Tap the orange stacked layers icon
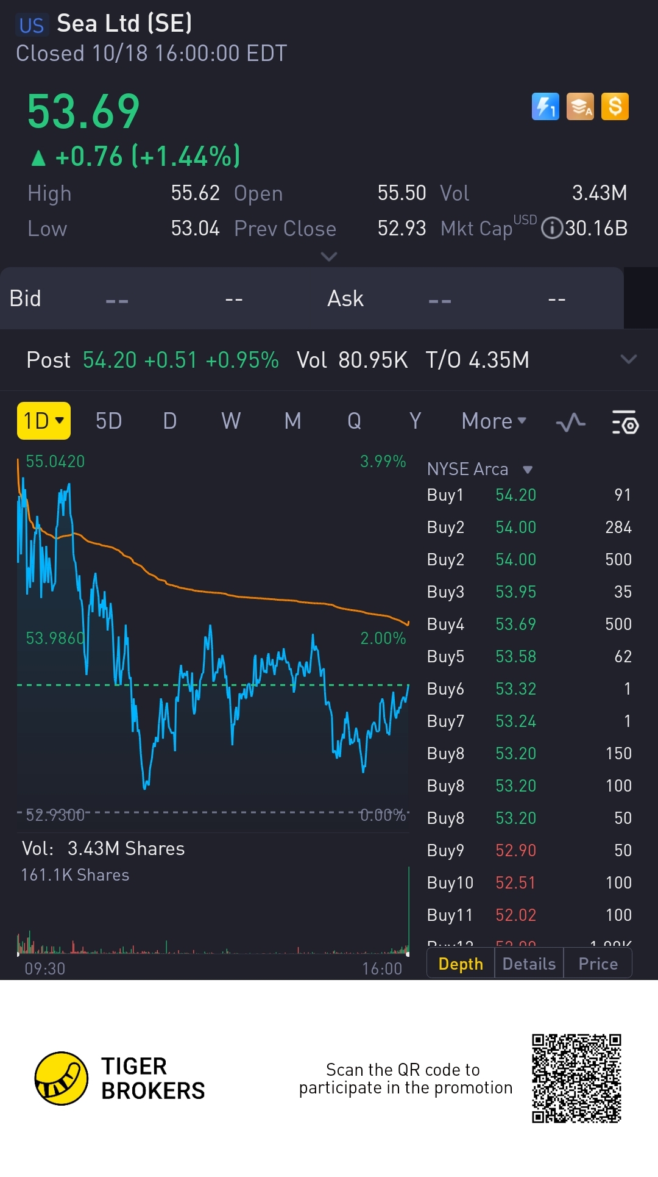The width and height of the screenshot is (658, 1177). click(580, 107)
